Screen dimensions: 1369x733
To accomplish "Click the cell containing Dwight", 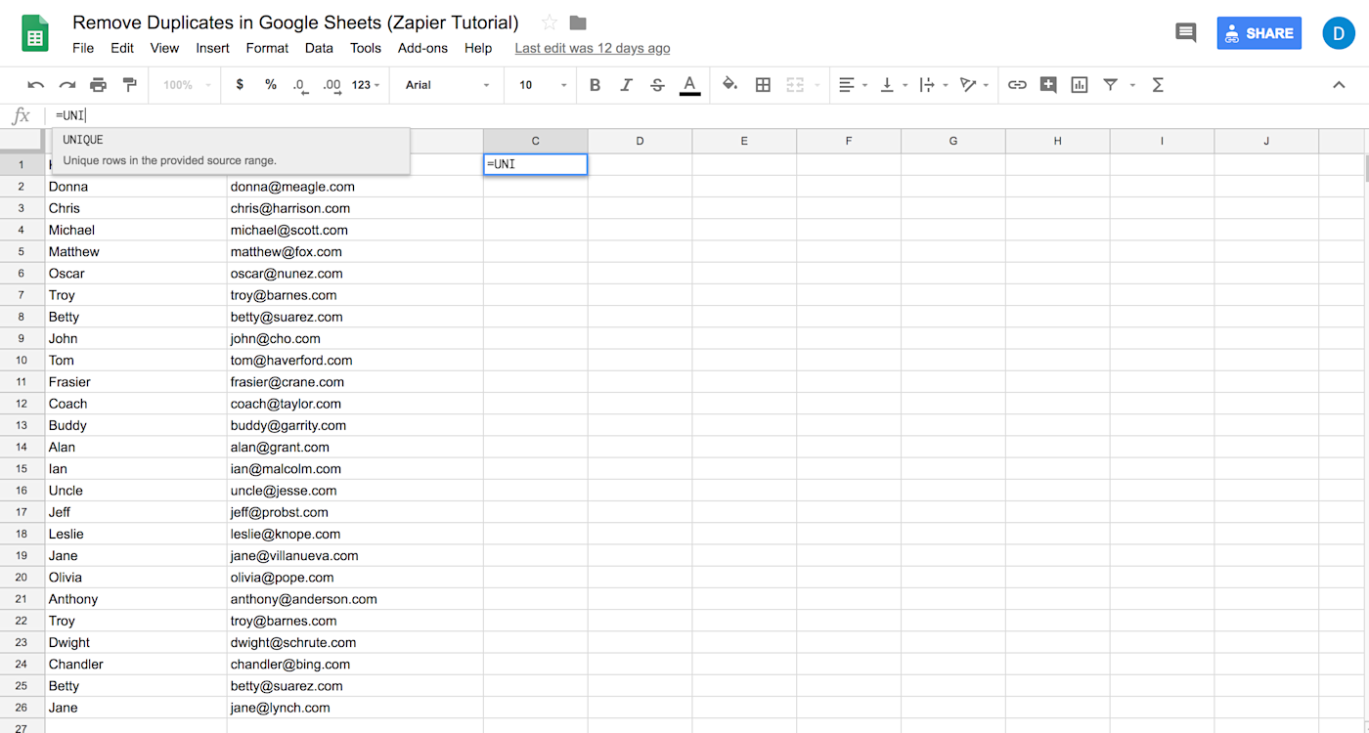I will pos(136,642).
